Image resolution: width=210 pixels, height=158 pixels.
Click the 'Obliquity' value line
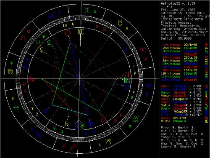185,32
